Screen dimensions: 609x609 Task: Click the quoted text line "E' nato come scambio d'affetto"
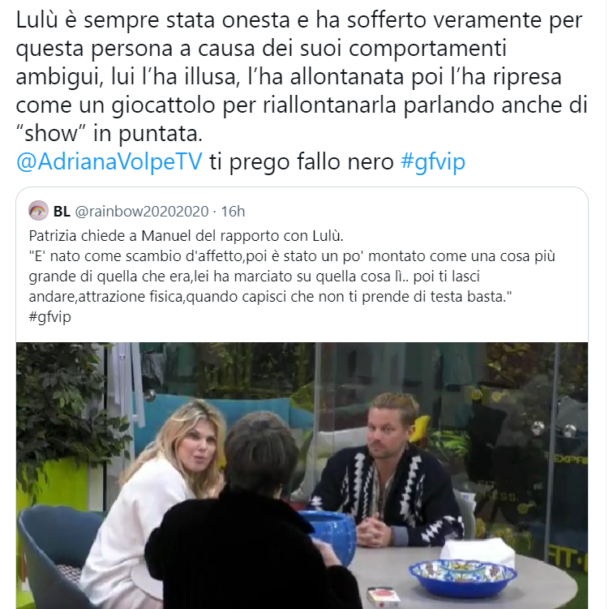click(x=136, y=256)
